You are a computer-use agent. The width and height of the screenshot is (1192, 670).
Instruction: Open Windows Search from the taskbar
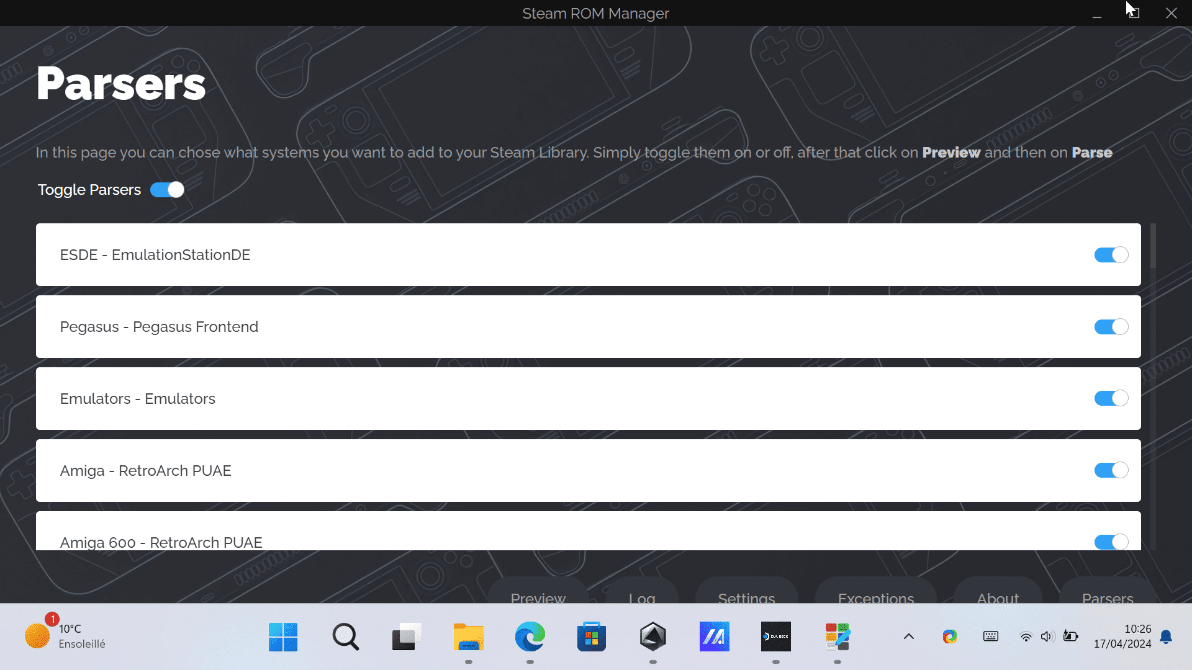click(345, 637)
